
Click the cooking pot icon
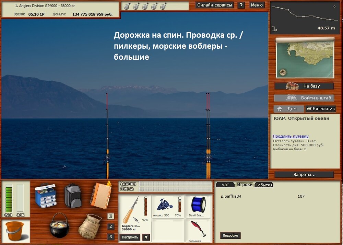point(59,225)
